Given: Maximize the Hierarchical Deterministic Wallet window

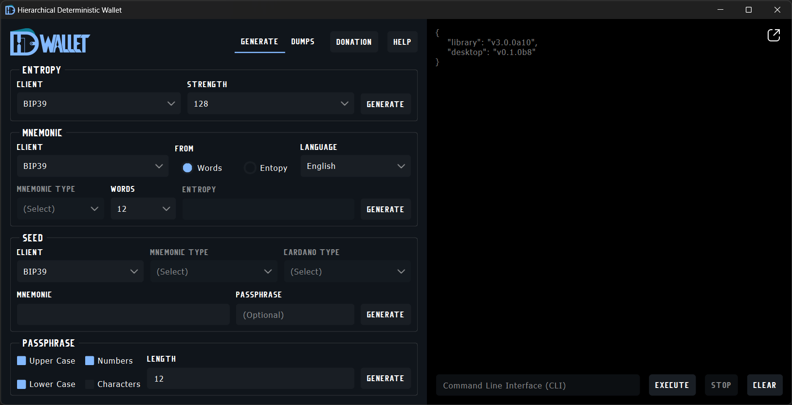Looking at the screenshot, I should [x=749, y=10].
